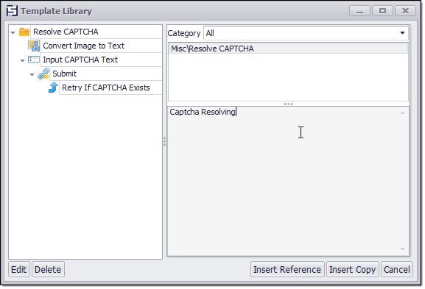Select Misc\Resolve CAPTCHA template in list
The image size is (425, 289).
[x=288, y=49]
